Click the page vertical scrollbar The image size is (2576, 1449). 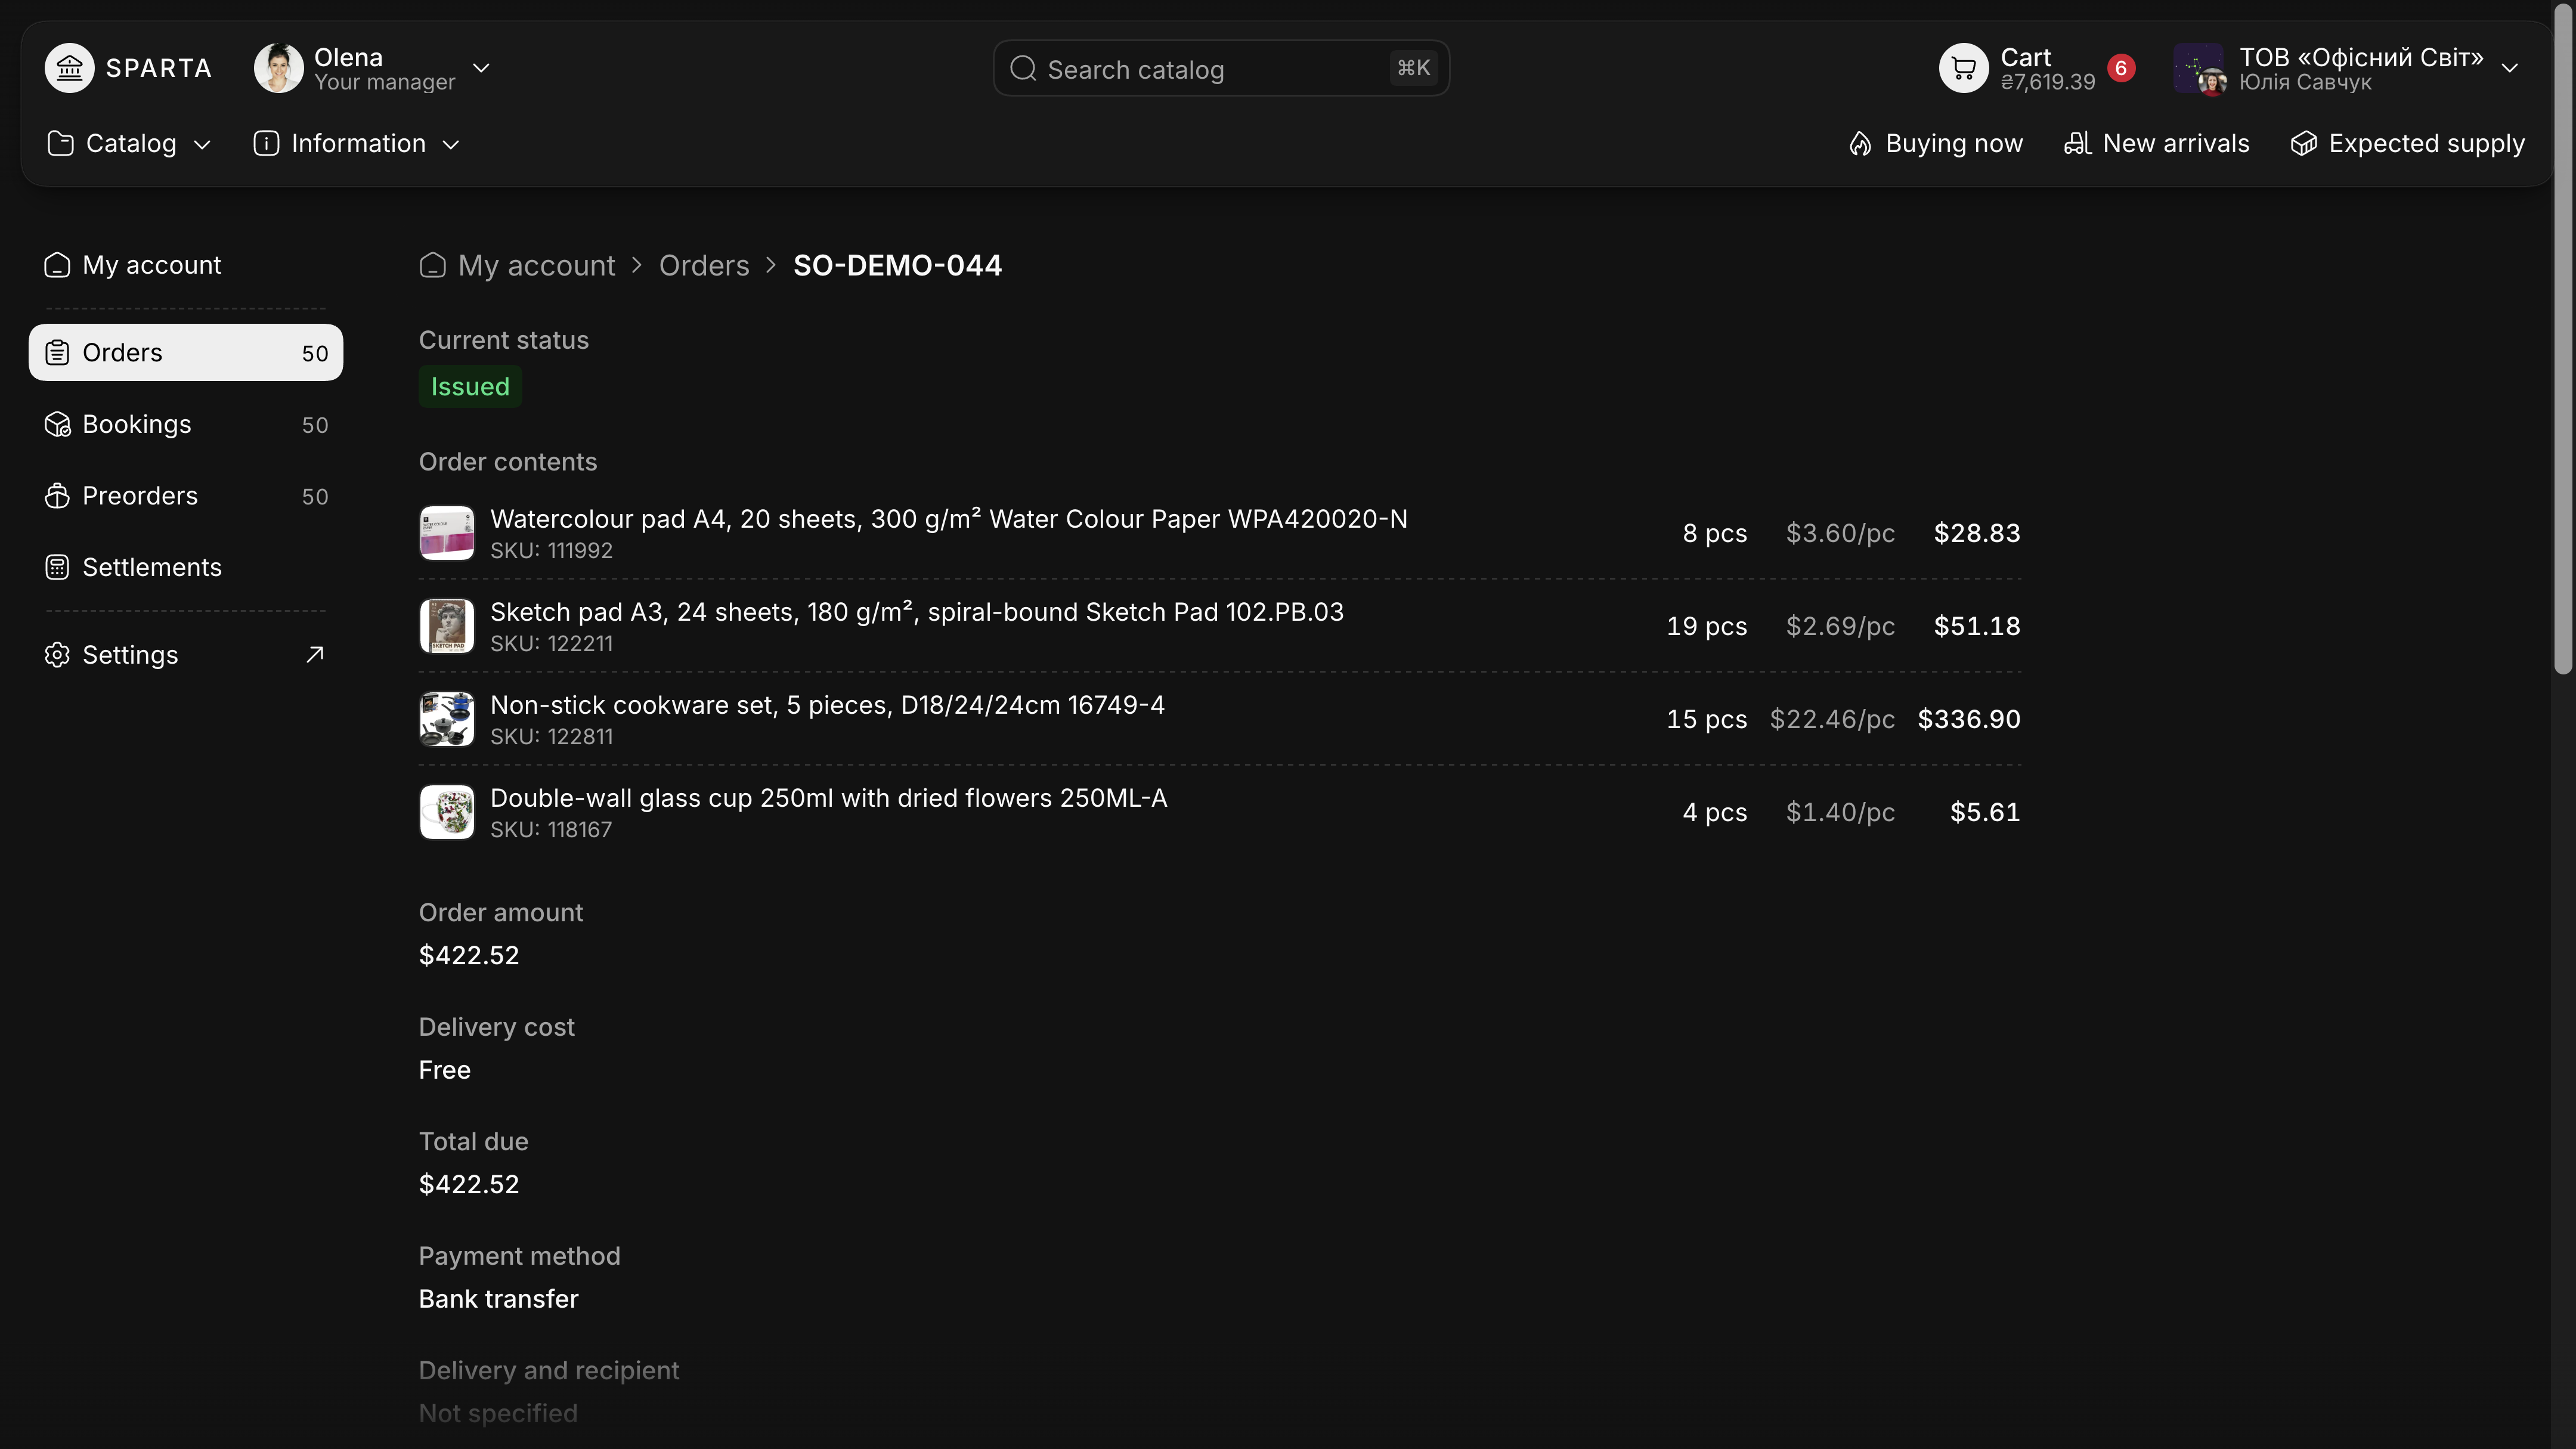coord(2563,340)
